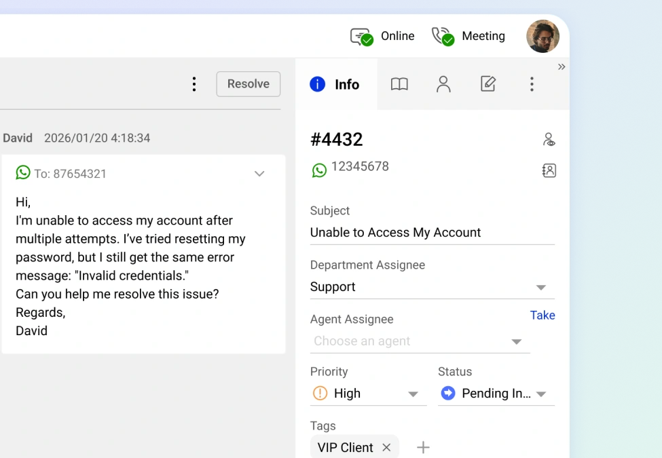662x458 pixels.
Task: Click the phone Meeting status icon
Action: [x=442, y=37]
